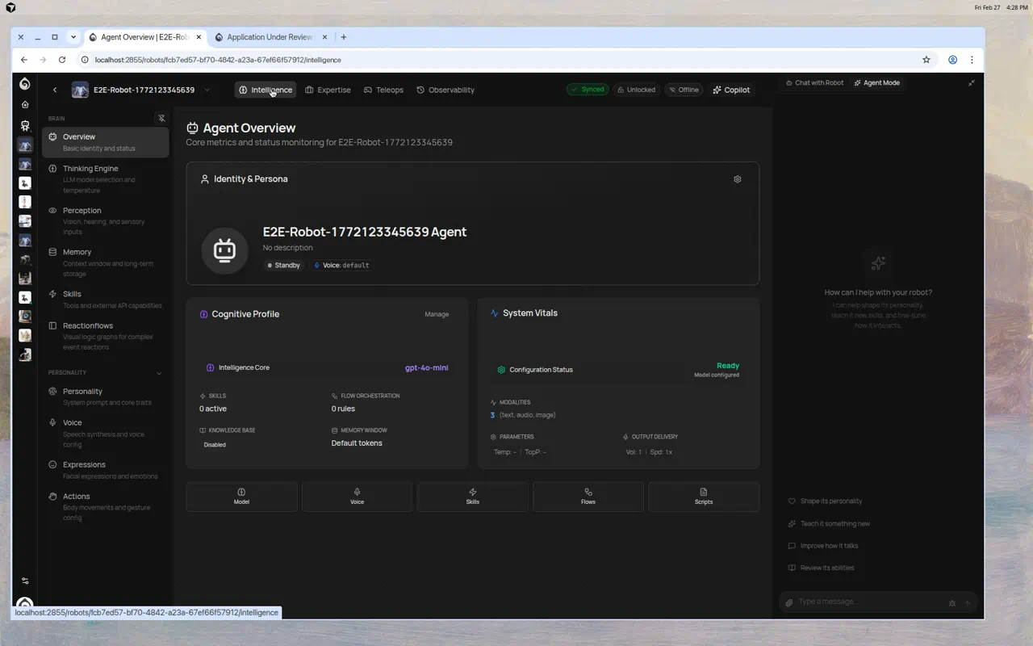Image resolution: width=1033 pixels, height=646 pixels.
Task: Switch to the Expertise tab
Action: tap(328, 90)
